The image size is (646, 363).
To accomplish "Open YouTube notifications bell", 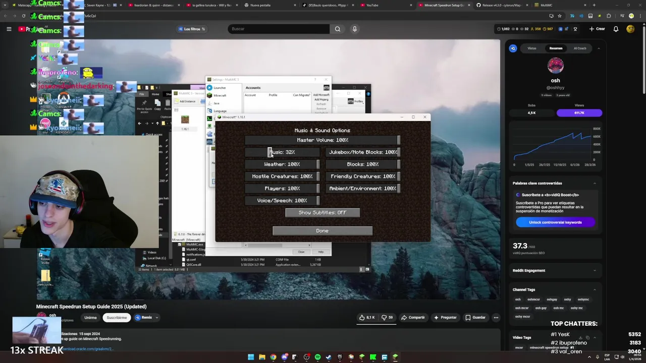I will (x=616, y=29).
